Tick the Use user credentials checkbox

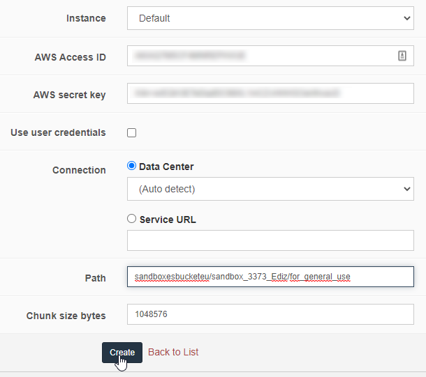pyautogui.click(x=132, y=132)
